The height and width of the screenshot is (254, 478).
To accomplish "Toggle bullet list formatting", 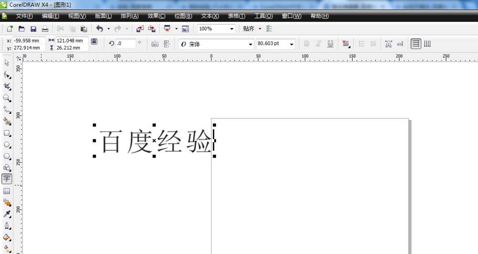I will [361, 44].
